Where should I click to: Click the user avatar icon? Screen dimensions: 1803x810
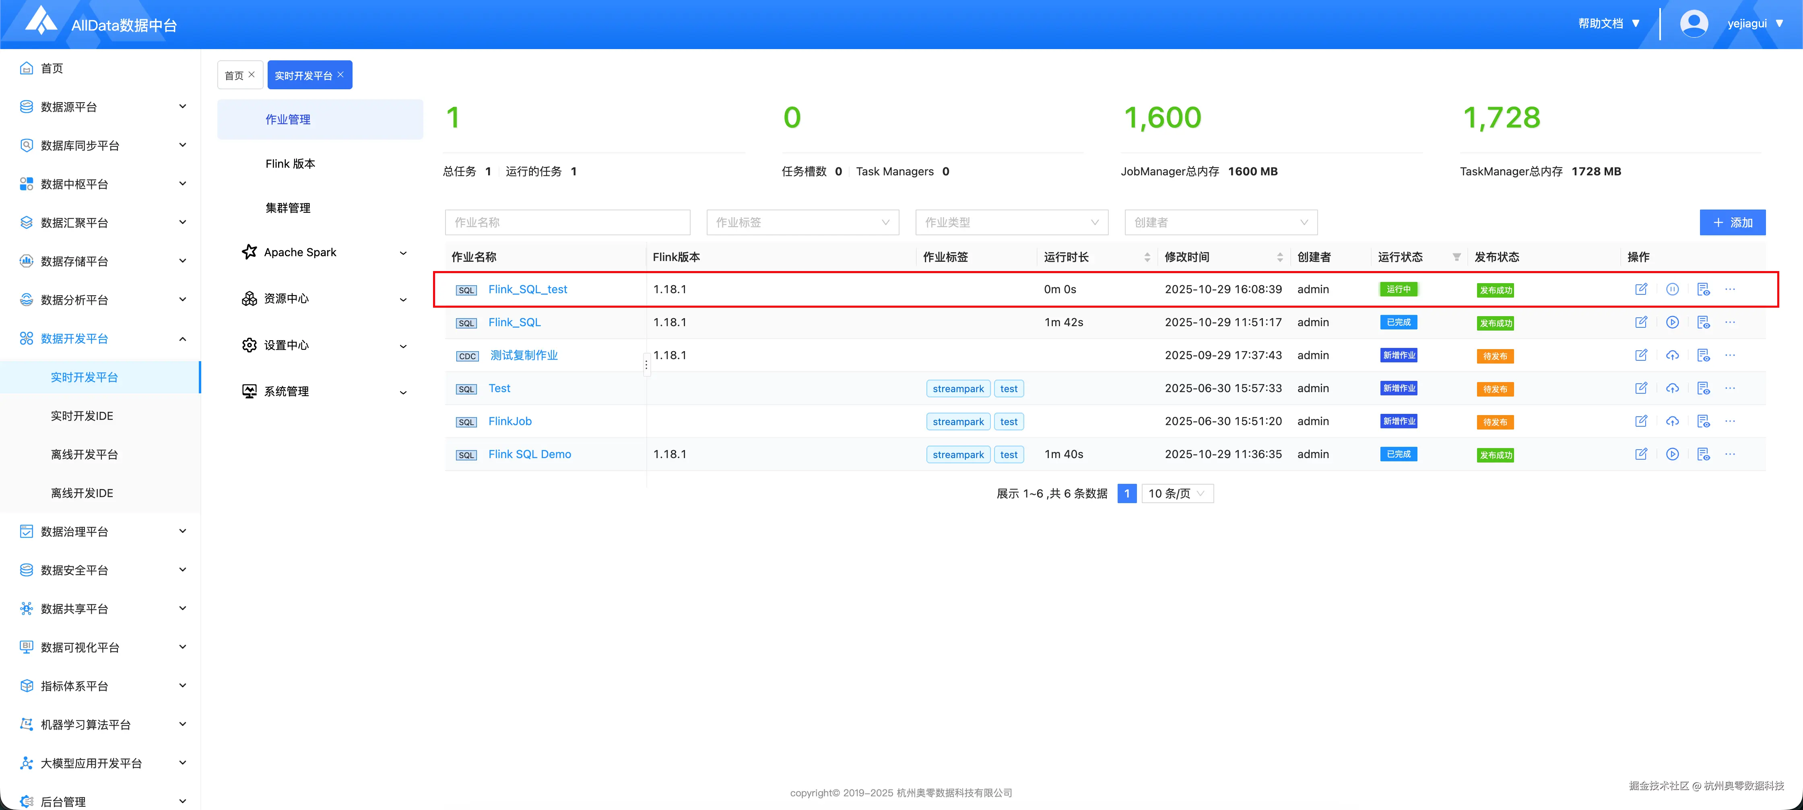[1693, 24]
